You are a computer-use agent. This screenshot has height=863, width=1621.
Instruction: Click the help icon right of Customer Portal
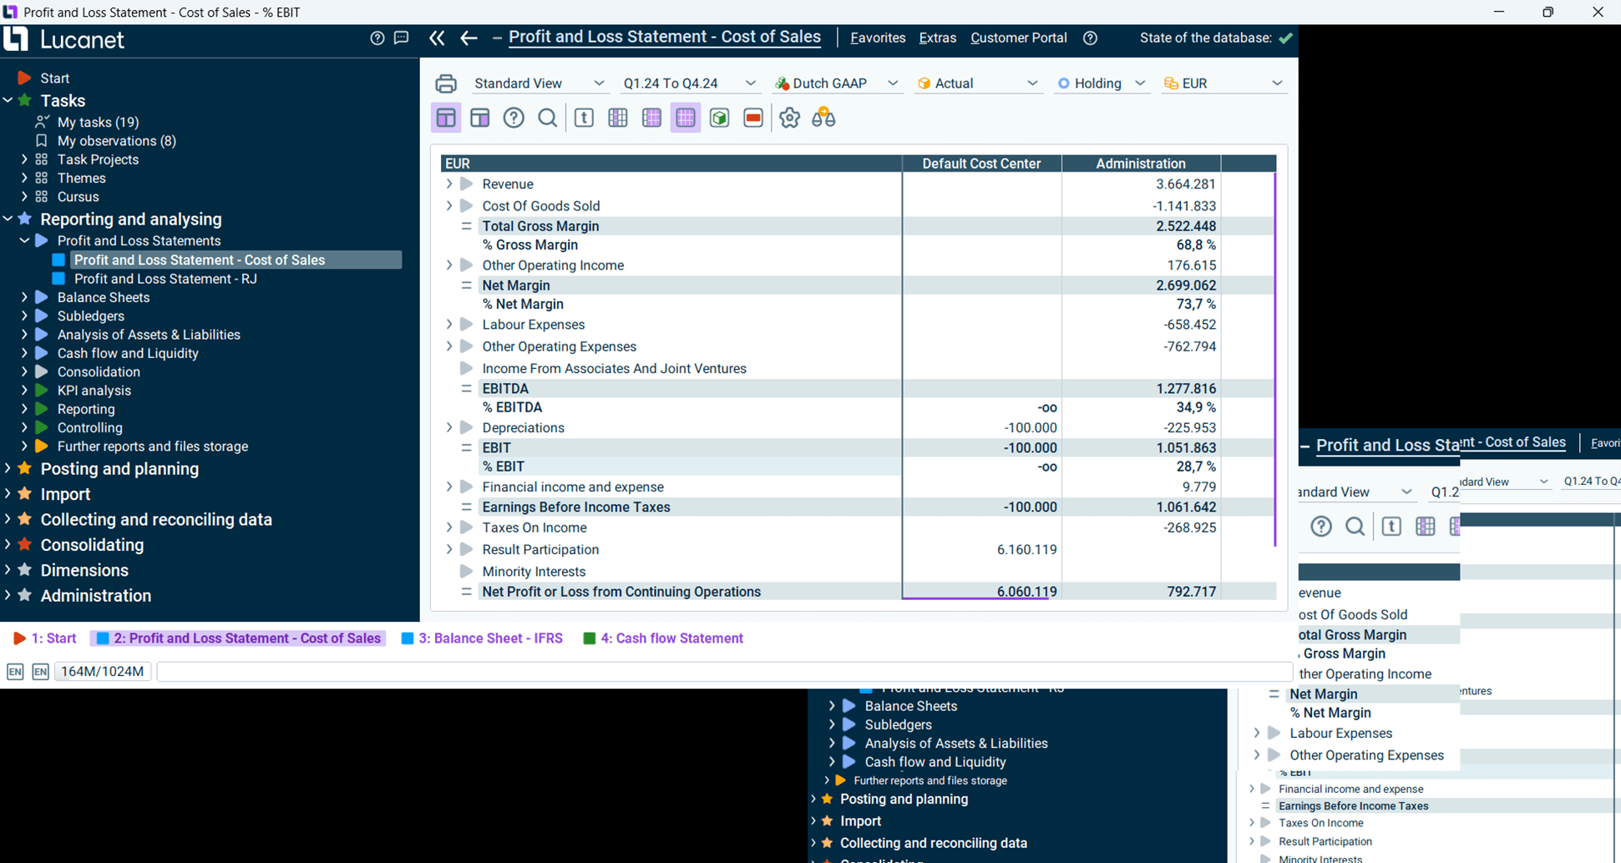(1090, 38)
